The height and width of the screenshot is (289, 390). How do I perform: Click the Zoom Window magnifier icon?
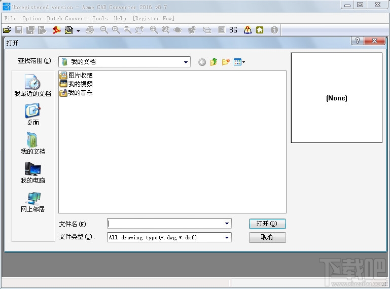pyautogui.click(x=128, y=30)
